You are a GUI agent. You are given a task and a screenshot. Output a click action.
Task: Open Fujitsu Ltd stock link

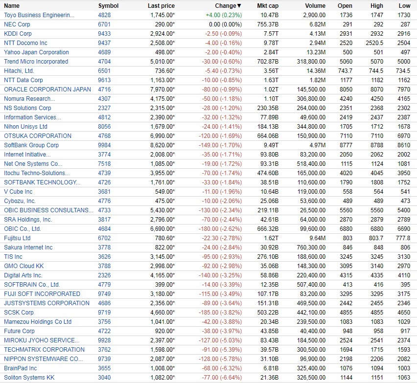17,238
